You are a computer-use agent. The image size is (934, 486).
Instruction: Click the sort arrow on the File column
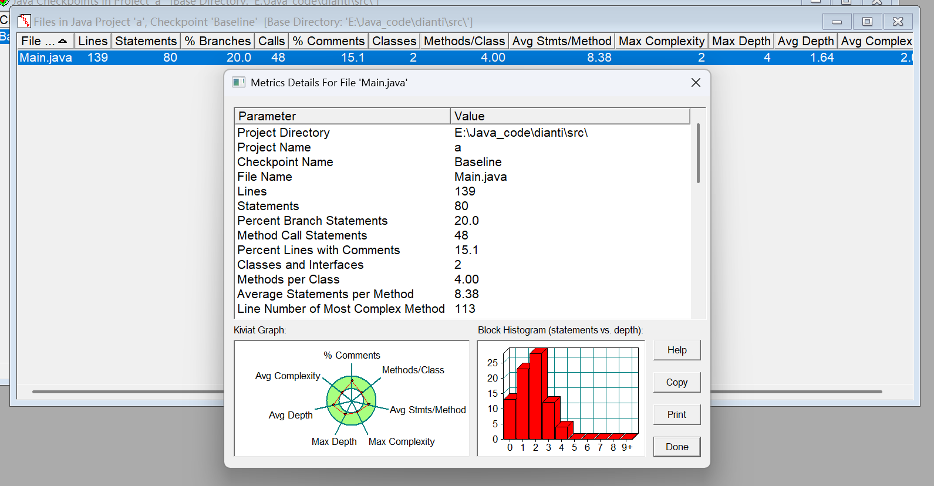pyautogui.click(x=63, y=41)
